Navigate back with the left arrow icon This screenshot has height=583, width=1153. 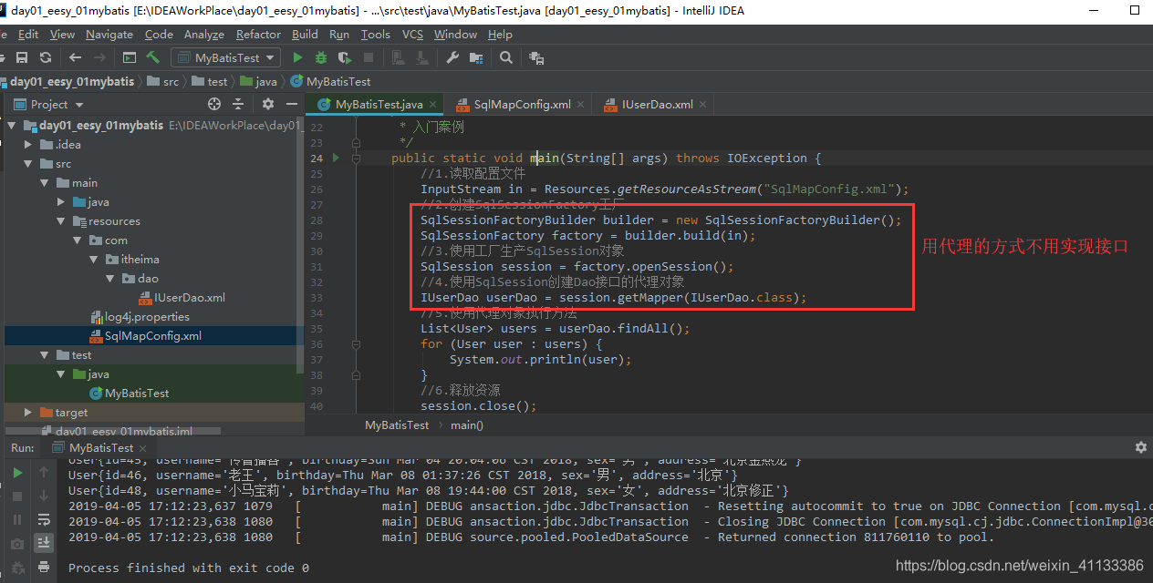[76, 57]
